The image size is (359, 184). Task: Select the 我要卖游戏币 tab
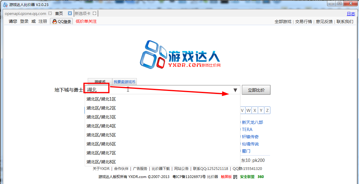(x=125, y=82)
